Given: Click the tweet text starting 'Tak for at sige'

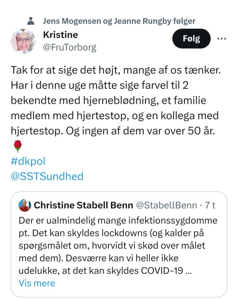Looking at the screenshot, I should pos(116,101).
